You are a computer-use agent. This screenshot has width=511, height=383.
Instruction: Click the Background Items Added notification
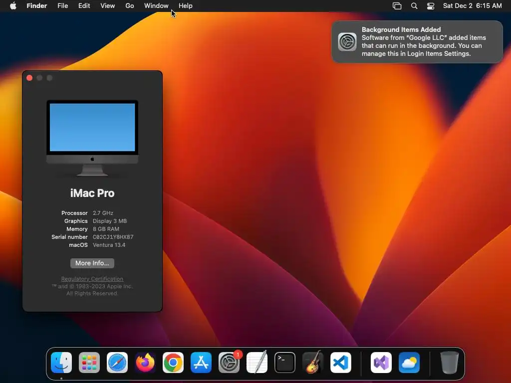click(417, 42)
